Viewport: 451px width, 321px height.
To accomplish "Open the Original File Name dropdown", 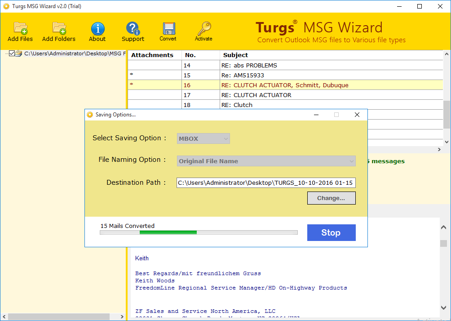I will pos(266,161).
